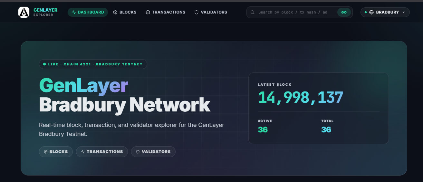Click the Real-time block explorer description text

[131, 129]
